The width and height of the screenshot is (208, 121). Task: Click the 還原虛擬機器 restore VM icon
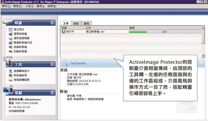pos(10,39)
